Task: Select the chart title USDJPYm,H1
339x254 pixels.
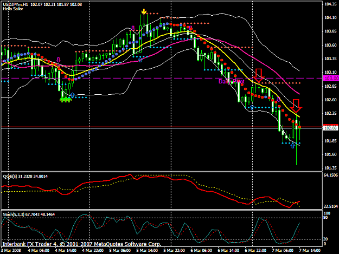Action: 15,4
